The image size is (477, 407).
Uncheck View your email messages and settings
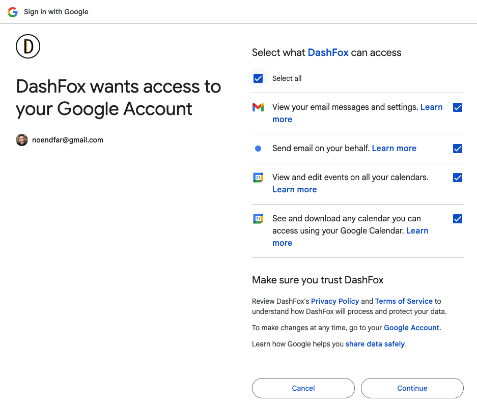point(458,107)
